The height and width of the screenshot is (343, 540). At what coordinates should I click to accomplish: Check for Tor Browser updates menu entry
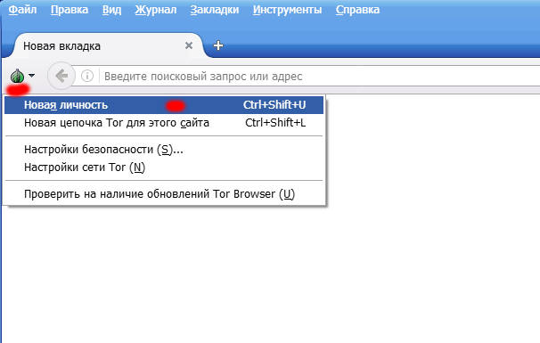click(x=164, y=194)
